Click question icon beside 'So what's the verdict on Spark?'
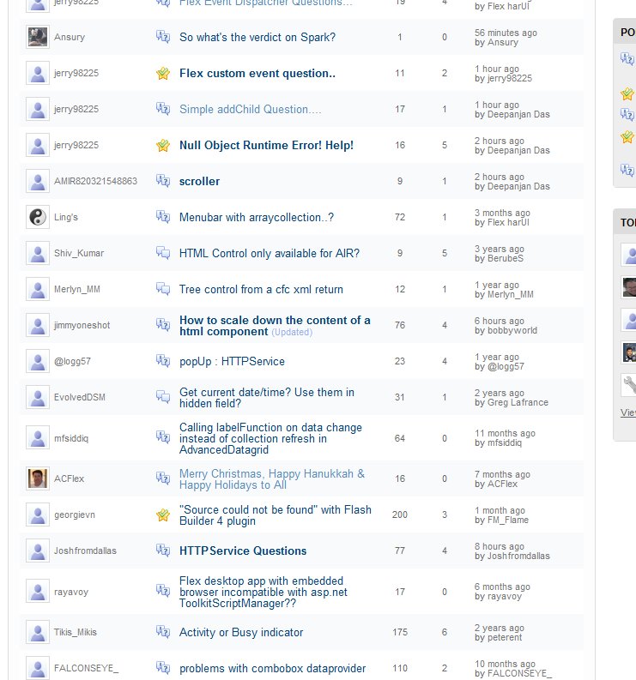 tap(163, 36)
